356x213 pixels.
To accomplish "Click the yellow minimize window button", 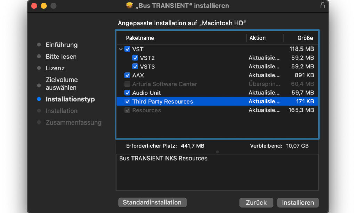I will pyautogui.click(x=43, y=6).
